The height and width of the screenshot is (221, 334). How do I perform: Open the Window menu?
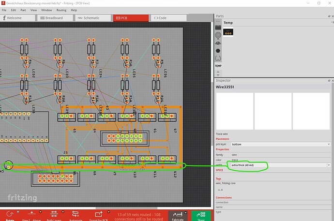pyautogui.click(x=46, y=10)
